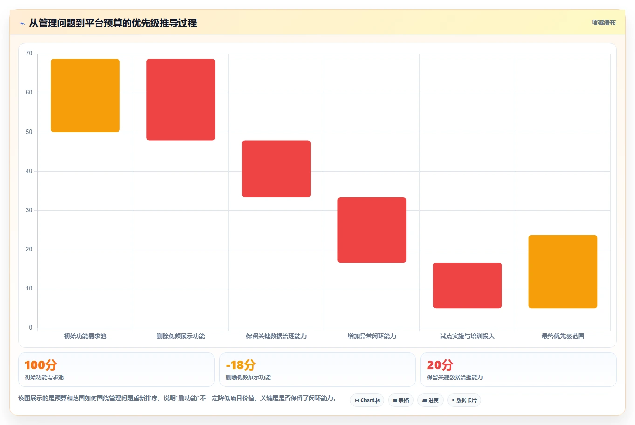635x425 pixels.
Task: Click x-axis label 最终优先级范围
Action: pos(563,336)
